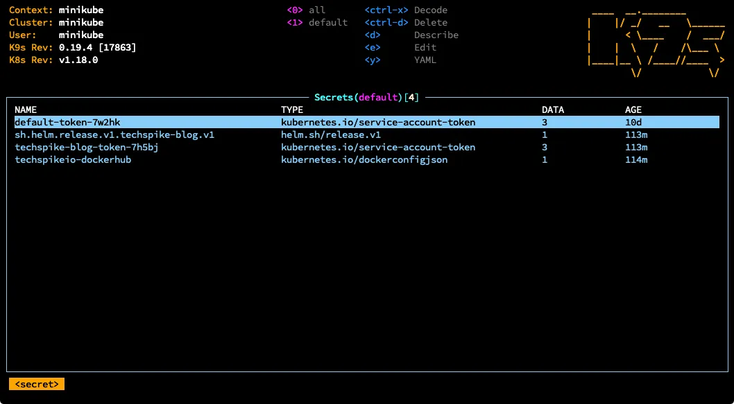Screen dimensions: 734x404
Task: Click K8s Rev value v1.18.0
Action: point(78,60)
